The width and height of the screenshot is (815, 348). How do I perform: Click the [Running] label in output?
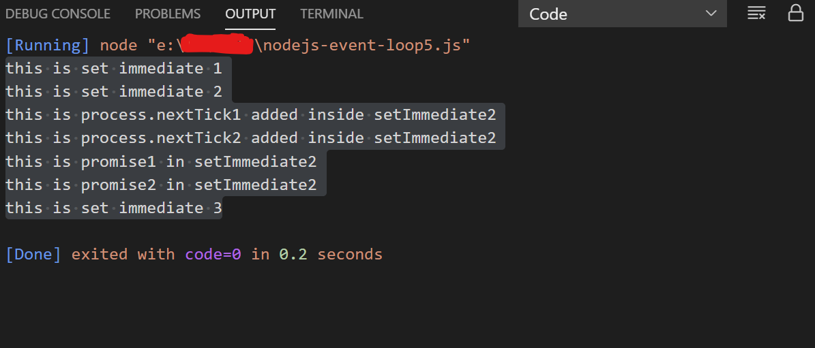(x=48, y=45)
